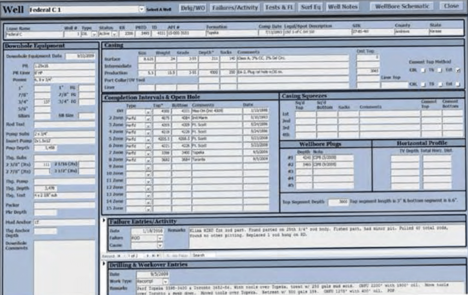Image resolution: width=468 pixels, height=295 pixels.
Task: Open the WellBore Schematic view
Action: pyautogui.click(x=402, y=6)
